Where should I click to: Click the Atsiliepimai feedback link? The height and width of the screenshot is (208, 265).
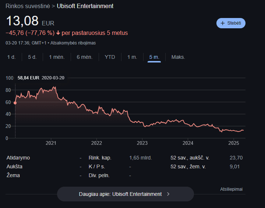pos(232,189)
